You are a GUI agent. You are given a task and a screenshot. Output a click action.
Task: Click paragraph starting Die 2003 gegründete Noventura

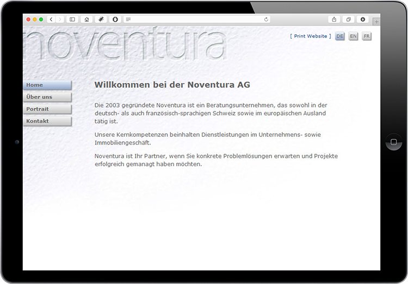211,113
